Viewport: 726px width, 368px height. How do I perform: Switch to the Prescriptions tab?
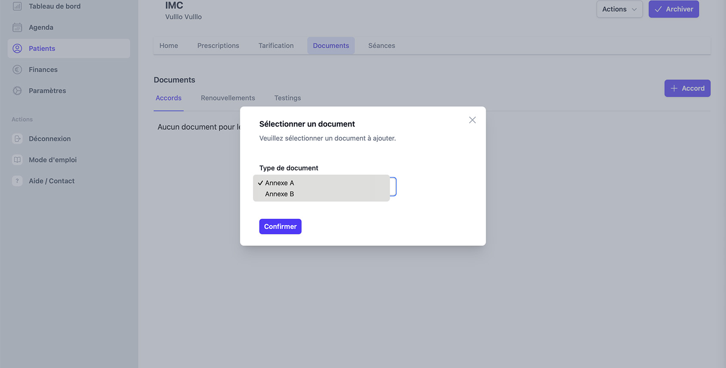pos(218,46)
